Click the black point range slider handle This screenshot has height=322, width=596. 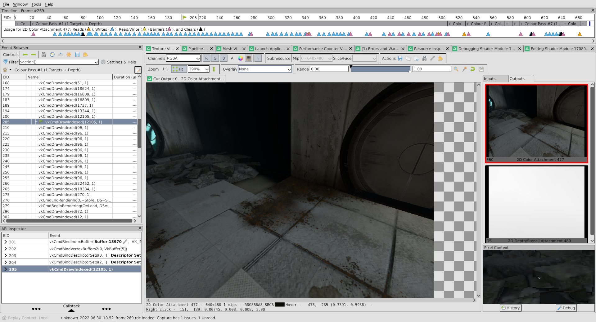point(351,67)
